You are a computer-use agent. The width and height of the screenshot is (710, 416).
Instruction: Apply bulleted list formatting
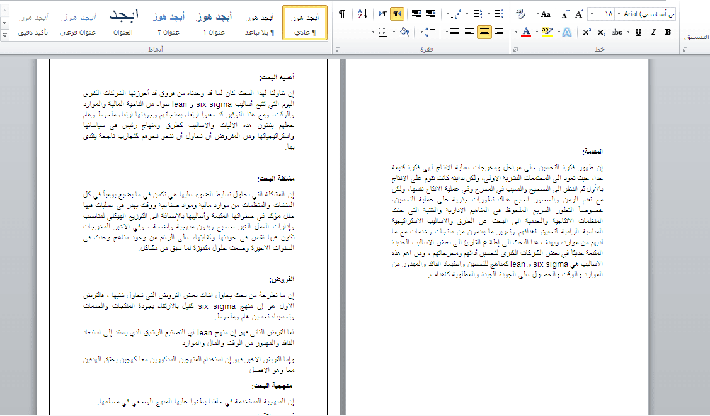499,14
